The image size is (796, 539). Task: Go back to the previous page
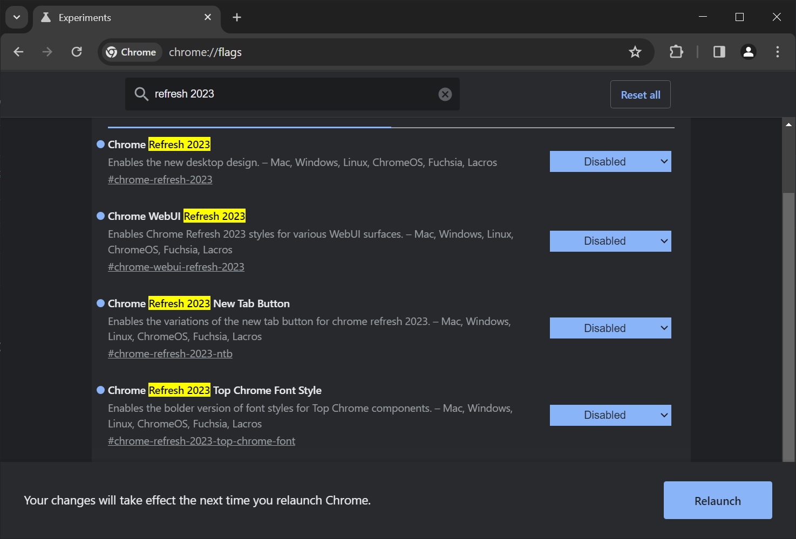(18, 52)
